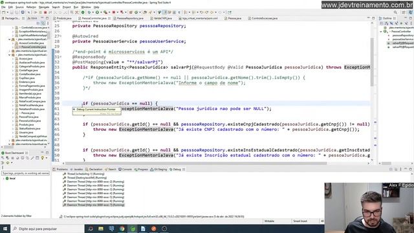Click the Windows taskbar search box
The height and width of the screenshot is (233, 414).
(47, 228)
